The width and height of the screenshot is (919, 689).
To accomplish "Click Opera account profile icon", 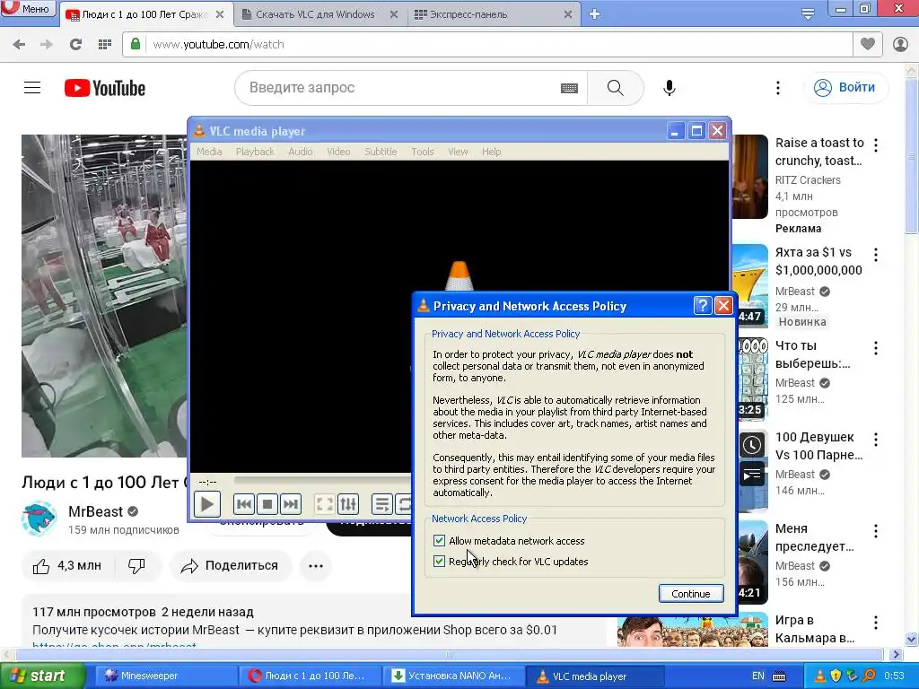I will (x=900, y=44).
